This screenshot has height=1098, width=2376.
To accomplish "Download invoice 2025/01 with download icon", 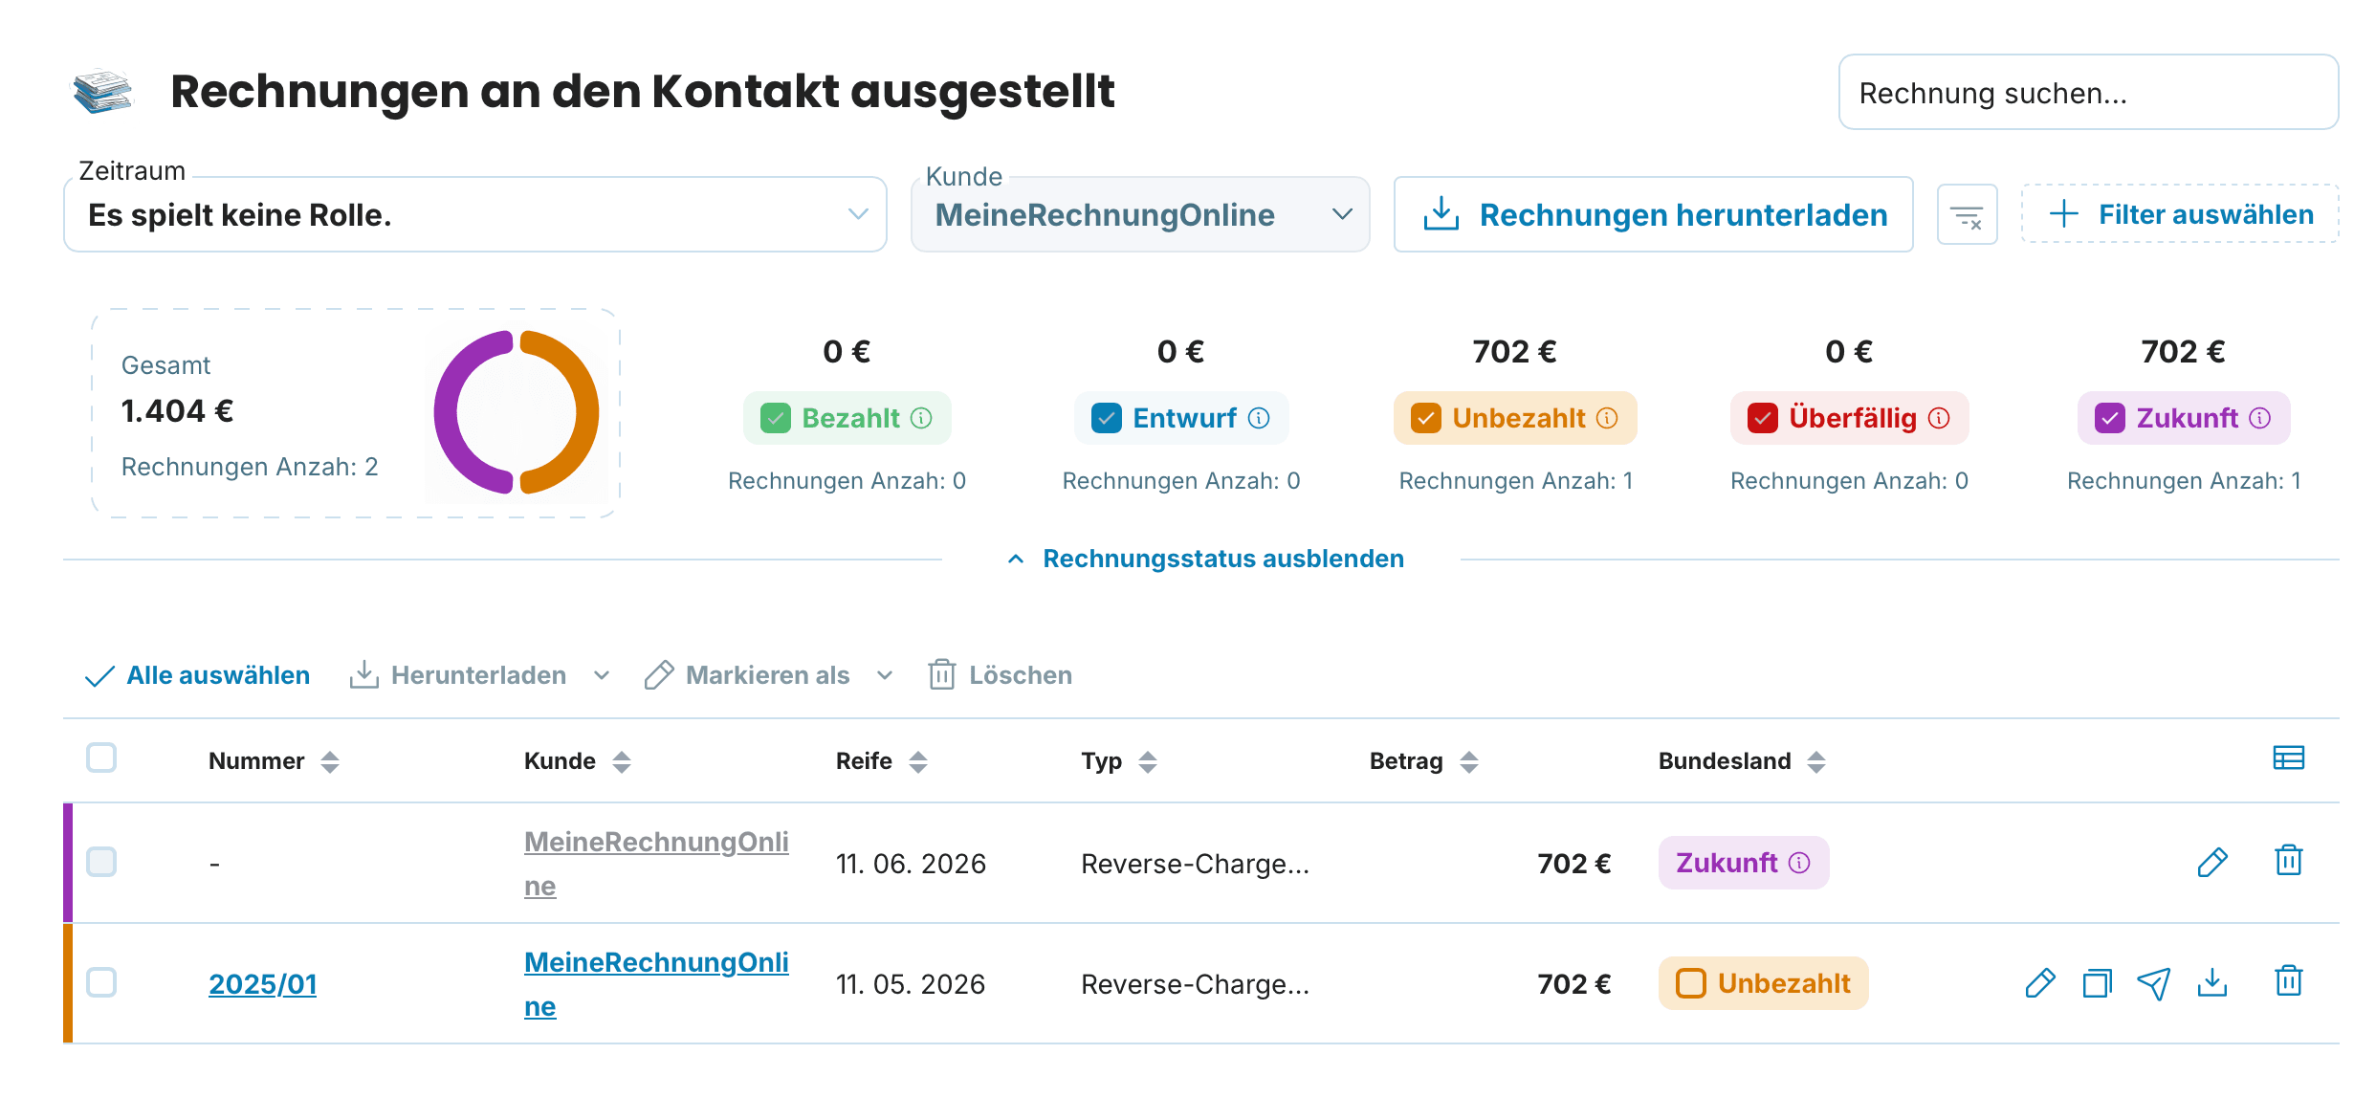I will [2211, 982].
